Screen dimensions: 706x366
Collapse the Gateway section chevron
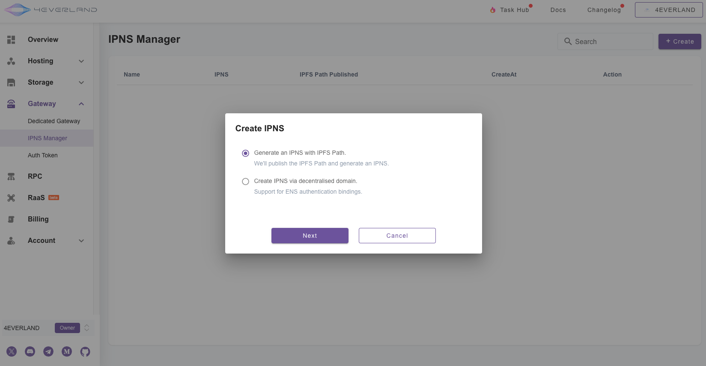click(x=81, y=104)
